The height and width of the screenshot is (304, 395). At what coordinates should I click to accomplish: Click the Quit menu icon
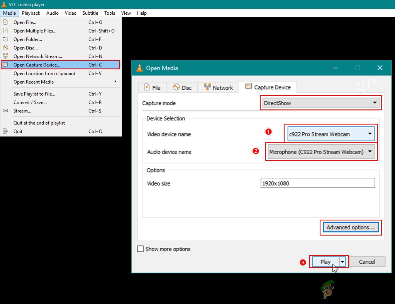tap(5, 131)
